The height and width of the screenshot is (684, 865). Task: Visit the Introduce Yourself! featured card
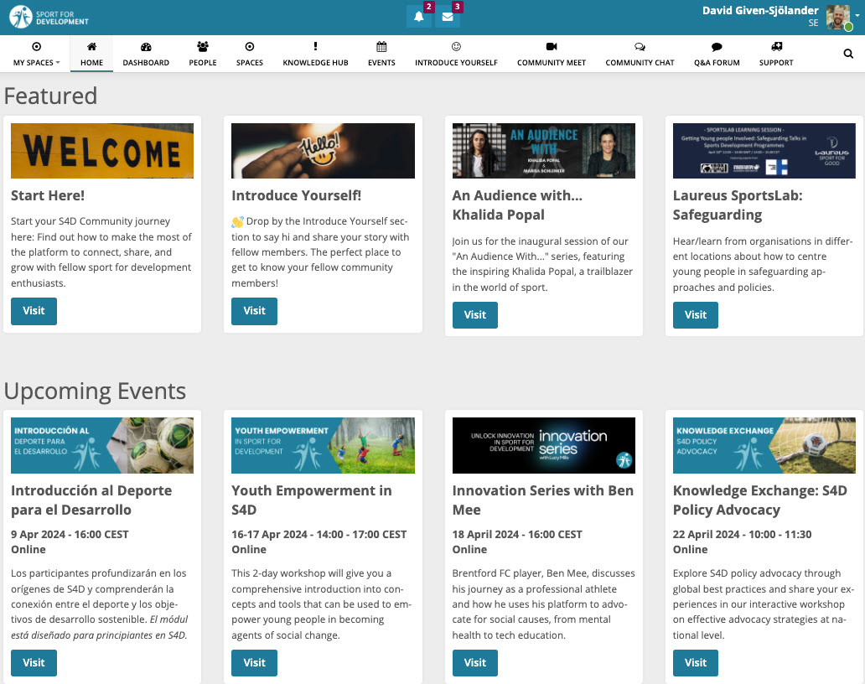[254, 311]
